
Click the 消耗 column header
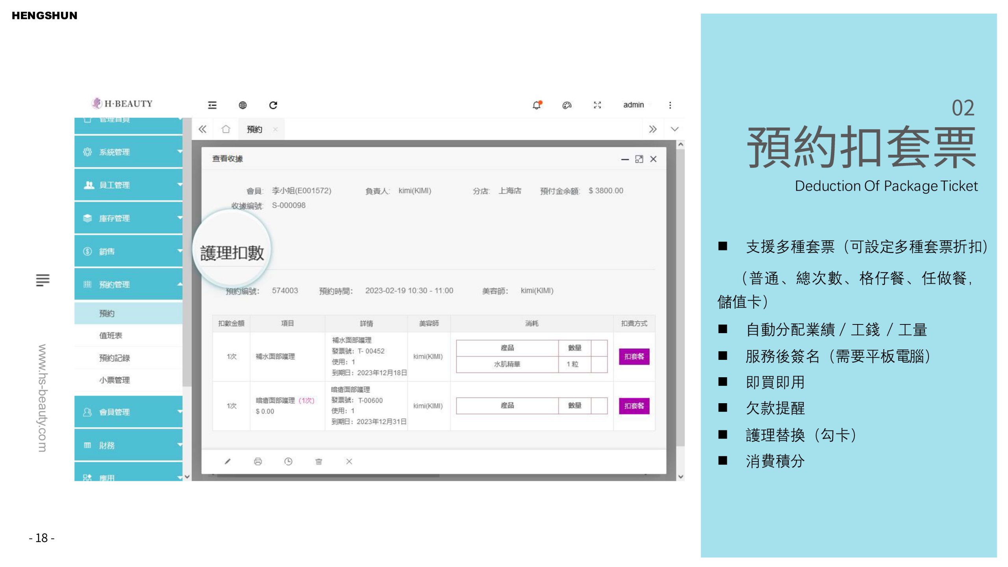532,323
